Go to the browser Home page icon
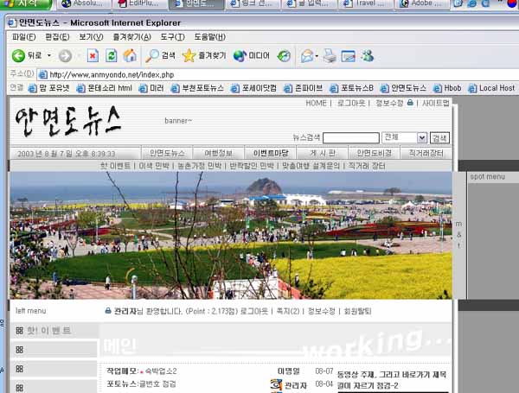This screenshot has height=393, width=519. coord(130,55)
